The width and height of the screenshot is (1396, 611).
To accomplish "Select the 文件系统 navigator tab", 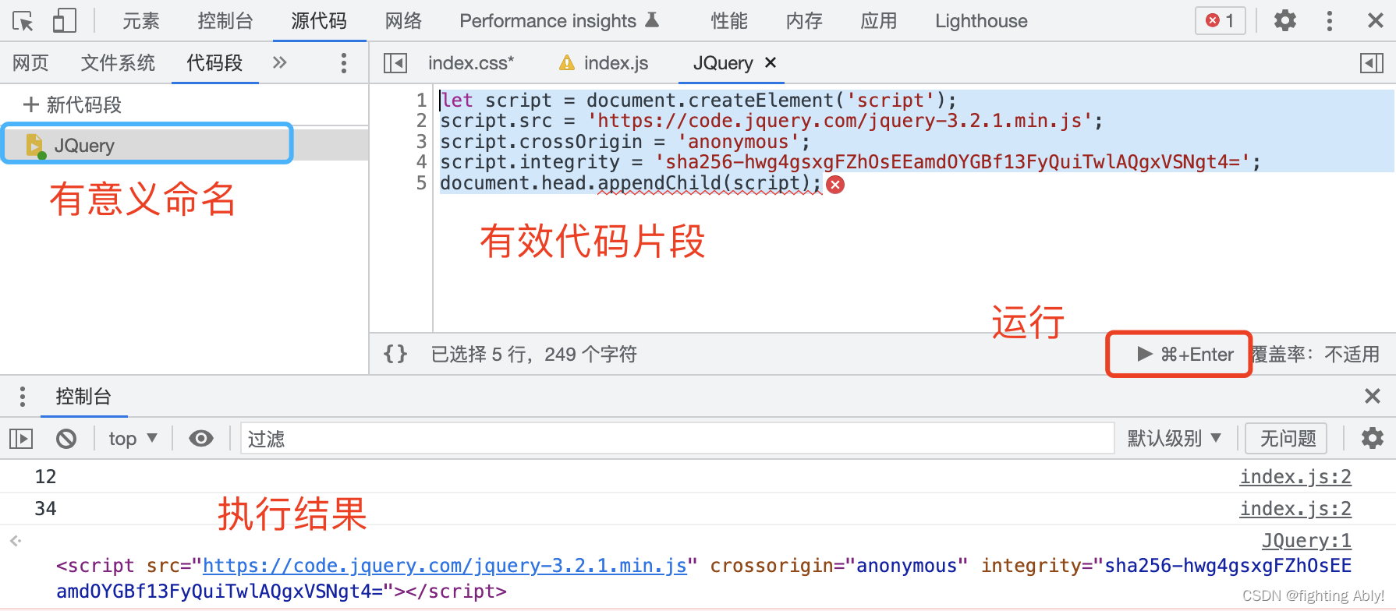I will click(x=118, y=63).
